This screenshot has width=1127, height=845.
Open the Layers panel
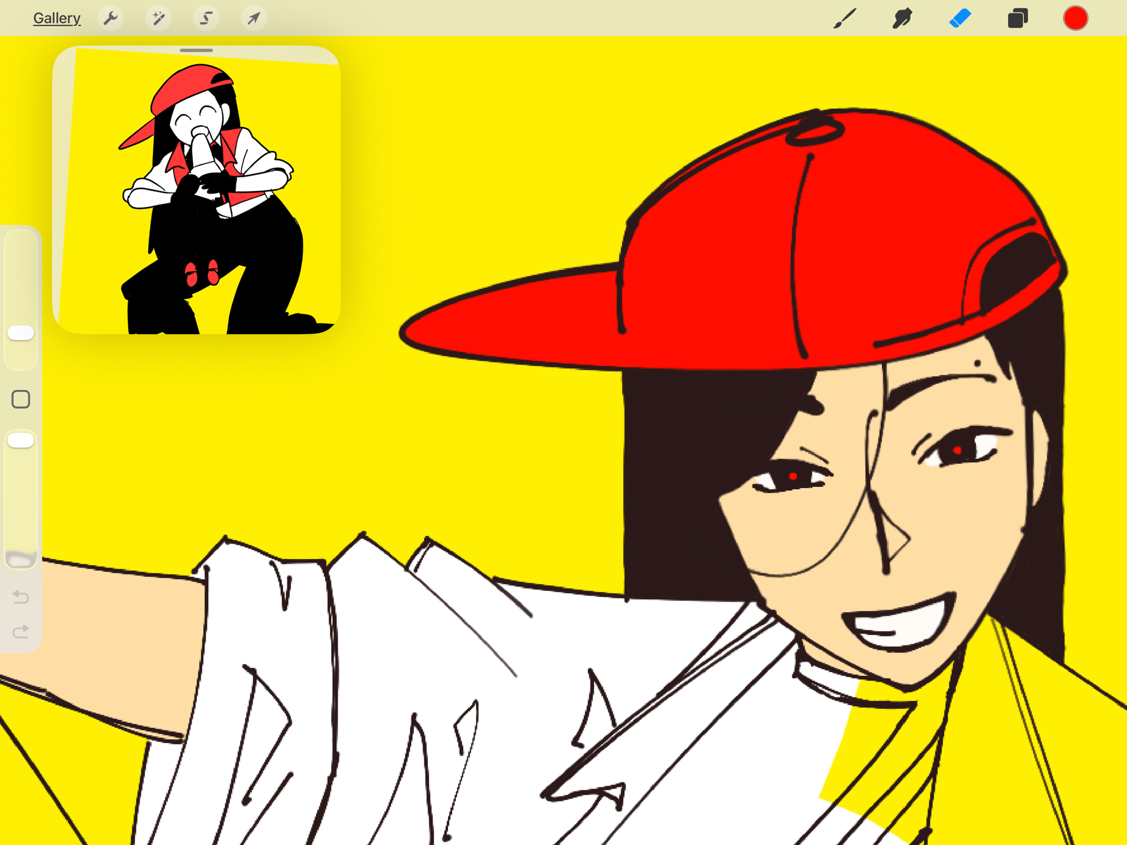pos(1018,18)
